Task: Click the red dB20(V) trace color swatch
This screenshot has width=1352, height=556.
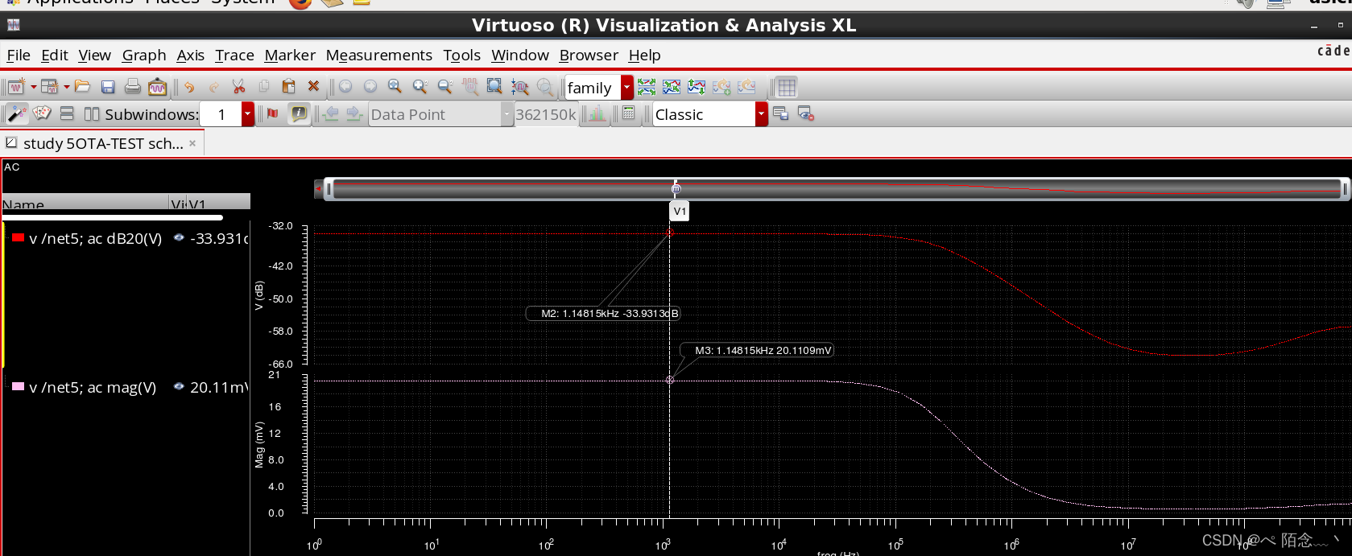Action: (18, 237)
